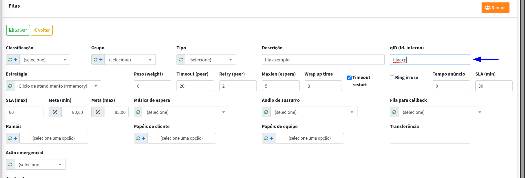
Task: Go back using the Voltar button
Action: point(42,30)
